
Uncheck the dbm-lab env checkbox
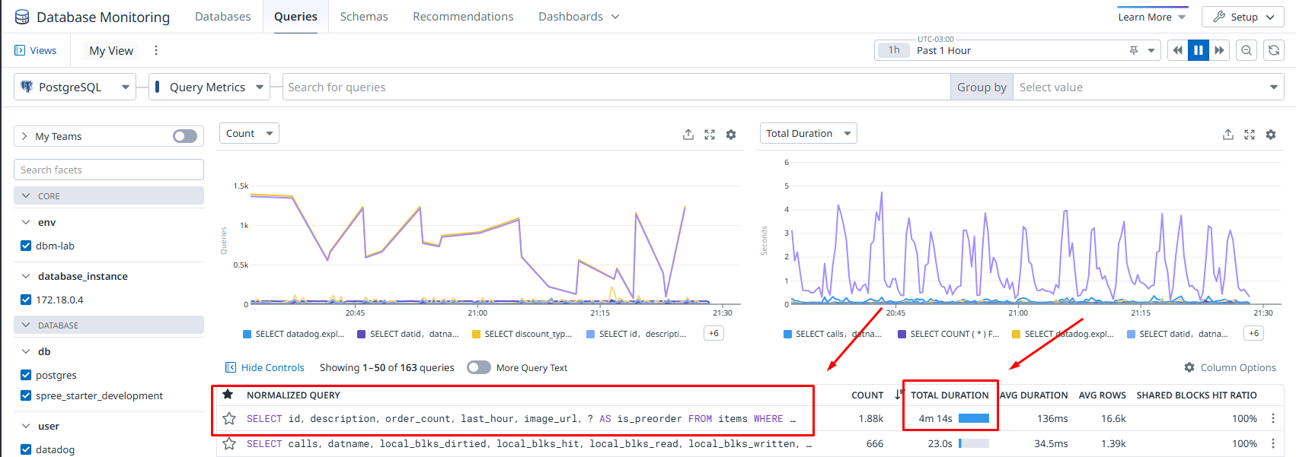[26, 246]
